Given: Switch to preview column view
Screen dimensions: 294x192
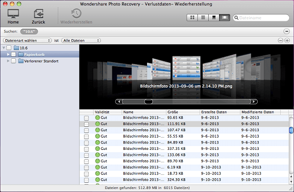Looking at the screenshot, I should pyautogui.click(x=214, y=18).
